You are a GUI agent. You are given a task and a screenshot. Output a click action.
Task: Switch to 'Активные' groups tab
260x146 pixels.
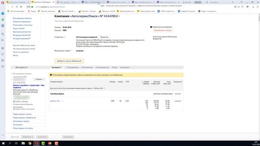coord(57,68)
